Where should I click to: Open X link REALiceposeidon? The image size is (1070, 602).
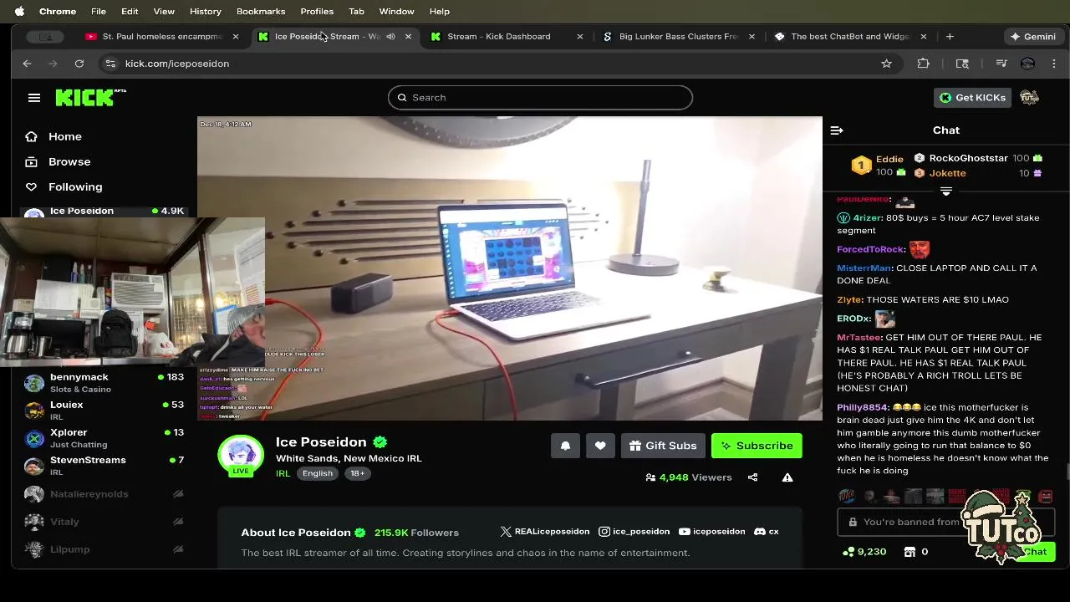545,532
